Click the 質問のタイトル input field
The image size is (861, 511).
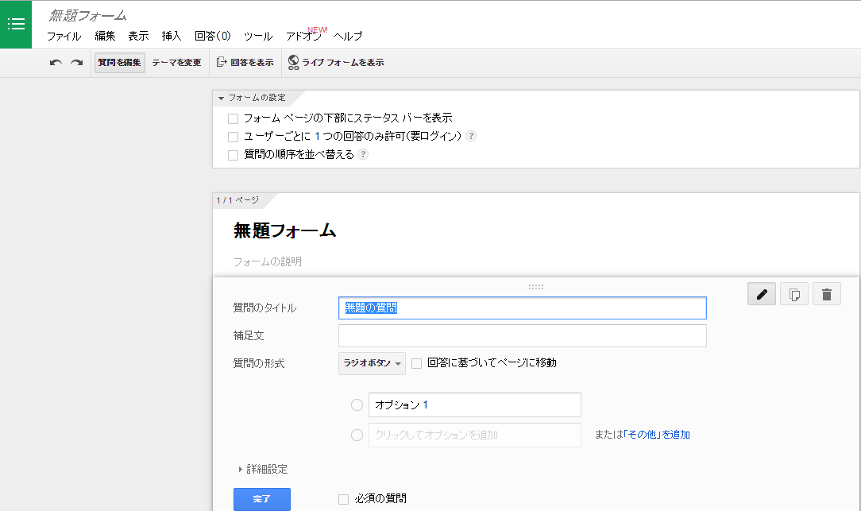[x=522, y=308]
